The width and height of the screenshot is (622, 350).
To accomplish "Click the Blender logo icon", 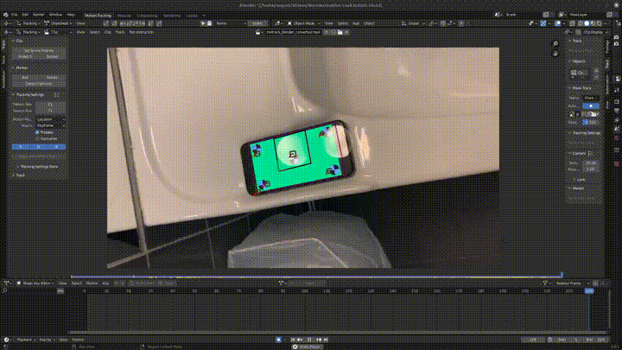I will coord(7,15).
